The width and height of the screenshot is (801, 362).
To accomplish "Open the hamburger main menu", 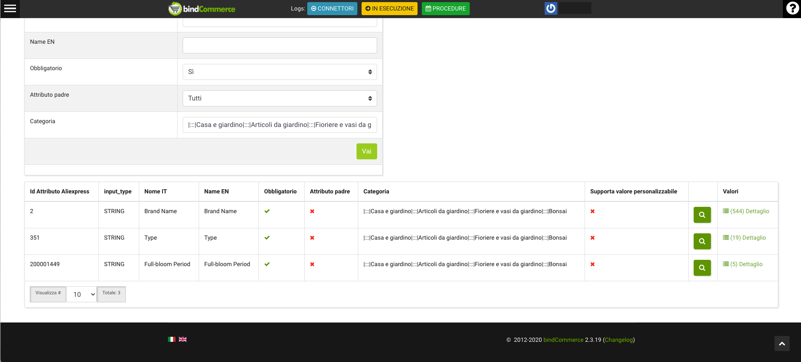I will point(10,8).
